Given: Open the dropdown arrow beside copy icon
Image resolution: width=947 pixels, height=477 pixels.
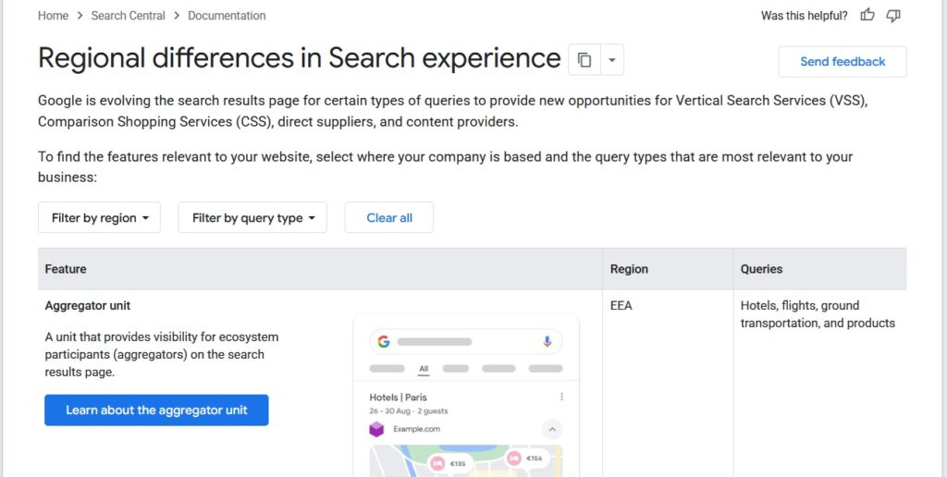Looking at the screenshot, I should click(612, 60).
